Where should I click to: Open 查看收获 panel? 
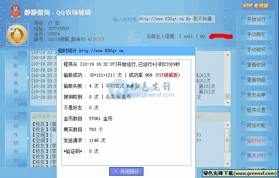point(256,65)
